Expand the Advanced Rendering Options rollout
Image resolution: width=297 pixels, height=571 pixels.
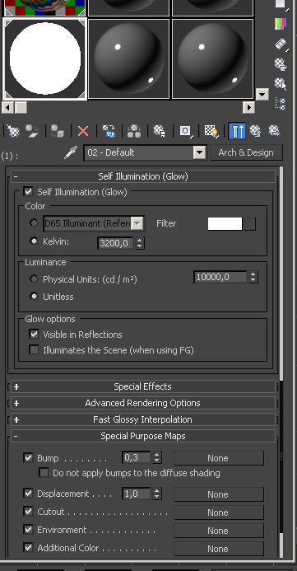coord(143,403)
